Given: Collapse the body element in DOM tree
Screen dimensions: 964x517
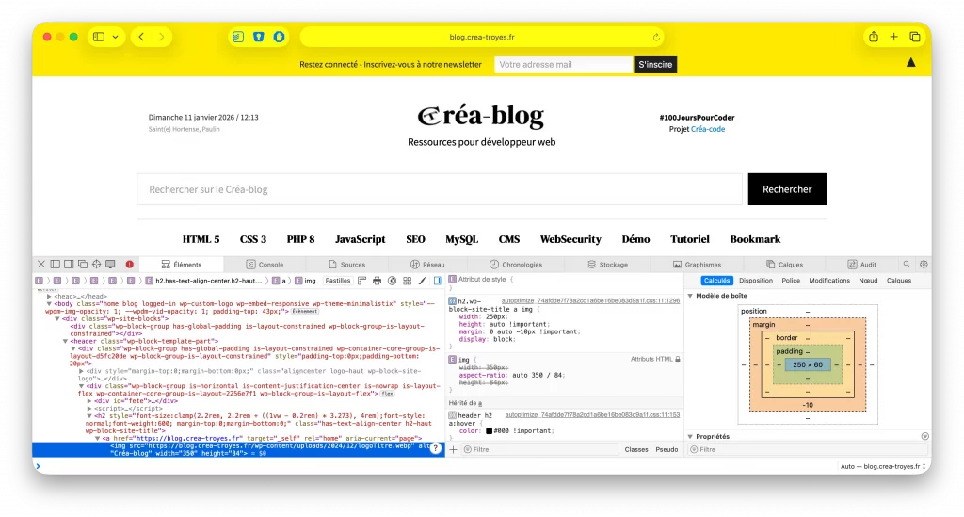Looking at the screenshot, I should coord(49,303).
